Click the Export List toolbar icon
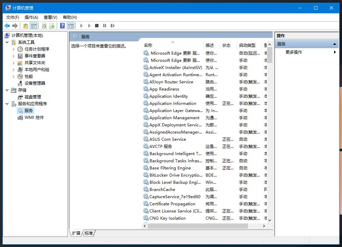 click(x=52, y=26)
